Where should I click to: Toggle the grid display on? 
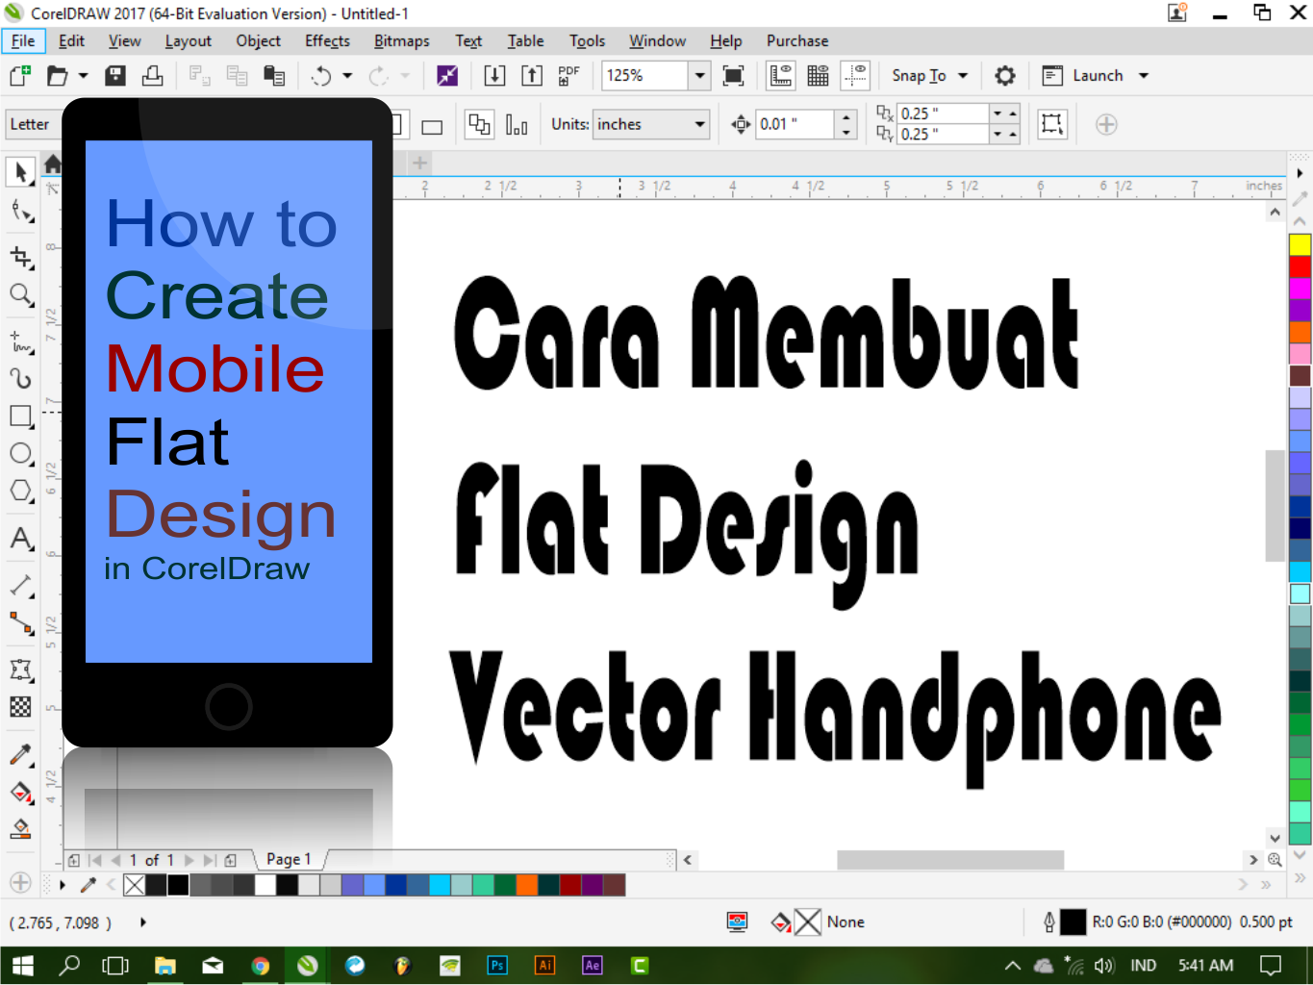pyautogui.click(x=817, y=75)
